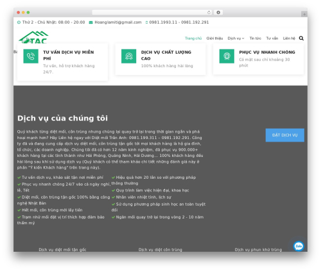Image resolution: width=321 pixels, height=271 pixels.
Task: Click the ĐẶT DỊCH VỤ button
Action: (285, 135)
